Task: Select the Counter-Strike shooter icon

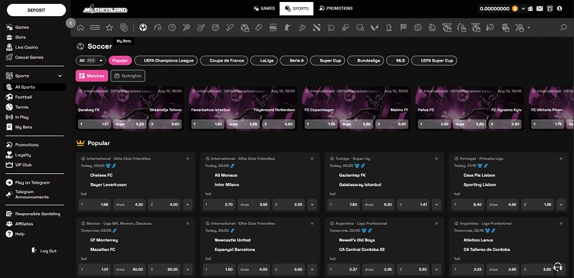Action: tap(287, 28)
